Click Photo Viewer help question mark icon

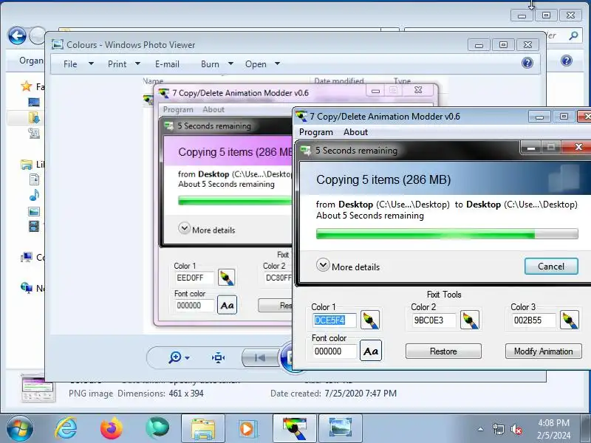(527, 63)
